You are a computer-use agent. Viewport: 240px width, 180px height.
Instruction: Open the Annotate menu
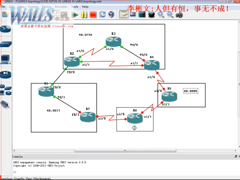[x=61, y=7]
